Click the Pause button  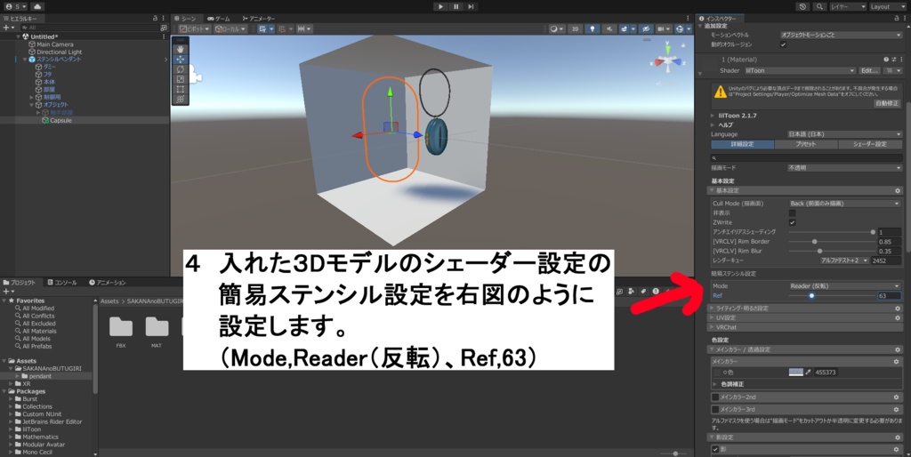click(x=455, y=6)
